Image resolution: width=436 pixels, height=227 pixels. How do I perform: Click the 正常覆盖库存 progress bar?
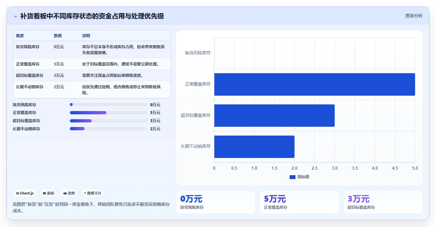109,113
